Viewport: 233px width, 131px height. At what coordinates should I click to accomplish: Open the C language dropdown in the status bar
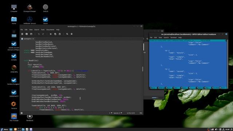coord(111,113)
